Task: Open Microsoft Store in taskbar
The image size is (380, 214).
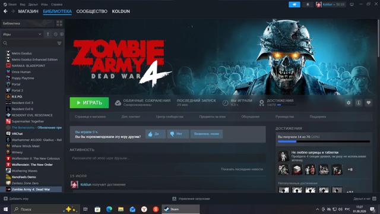Action: click(x=97, y=209)
